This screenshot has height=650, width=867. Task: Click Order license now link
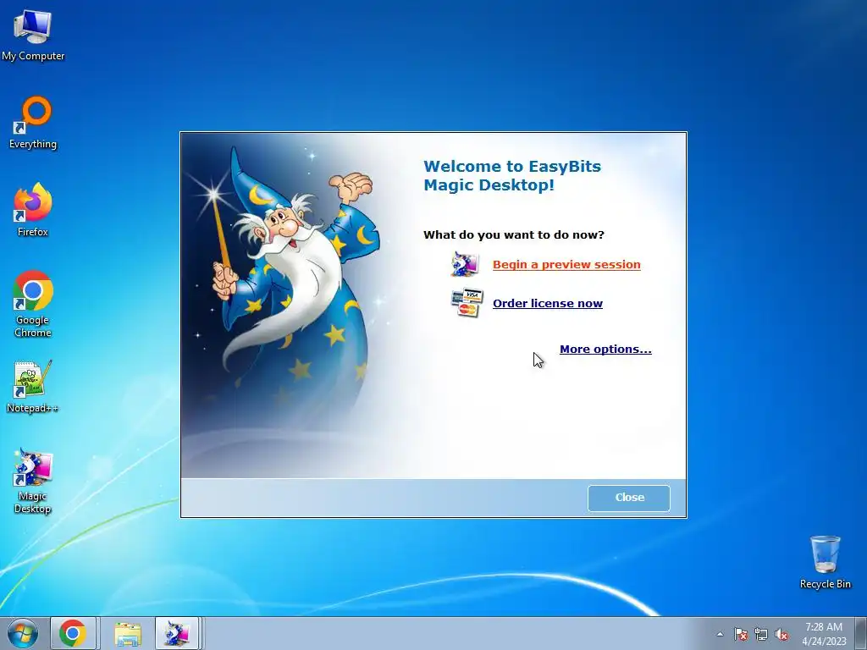[x=548, y=304]
